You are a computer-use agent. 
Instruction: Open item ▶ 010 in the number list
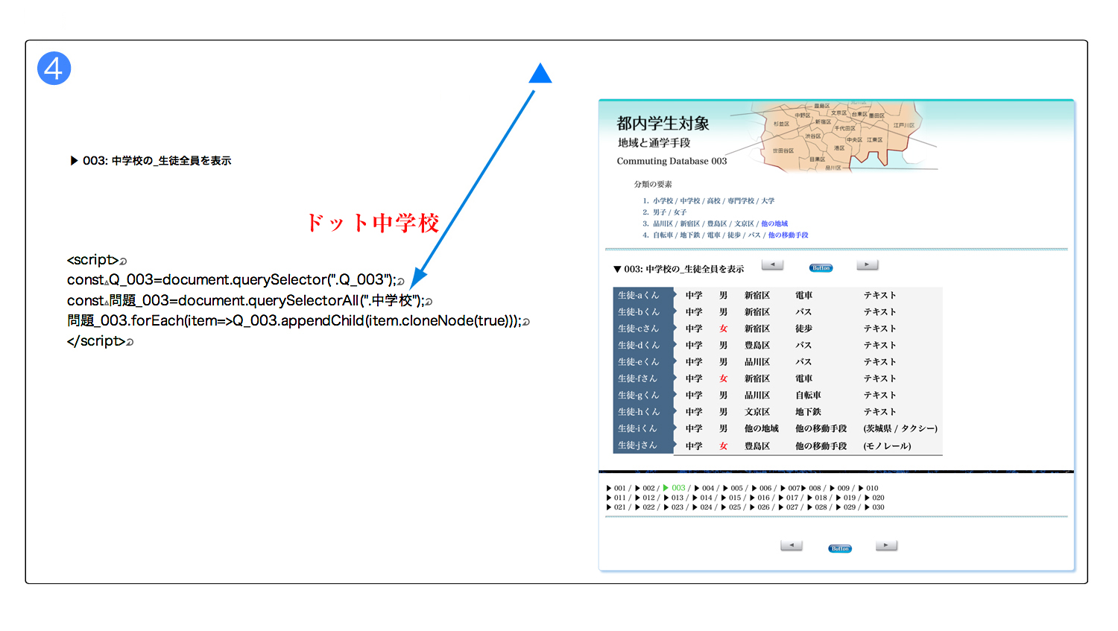(868, 489)
